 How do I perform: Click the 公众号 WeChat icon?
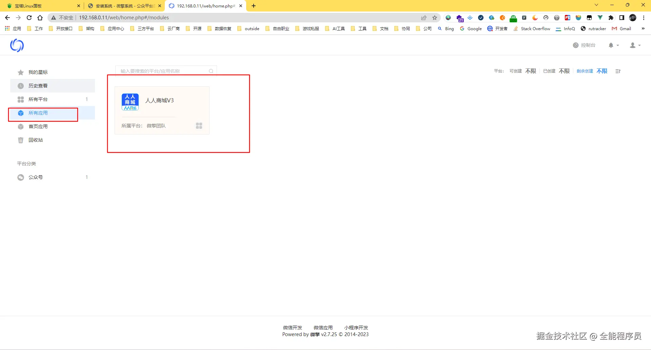(21, 177)
